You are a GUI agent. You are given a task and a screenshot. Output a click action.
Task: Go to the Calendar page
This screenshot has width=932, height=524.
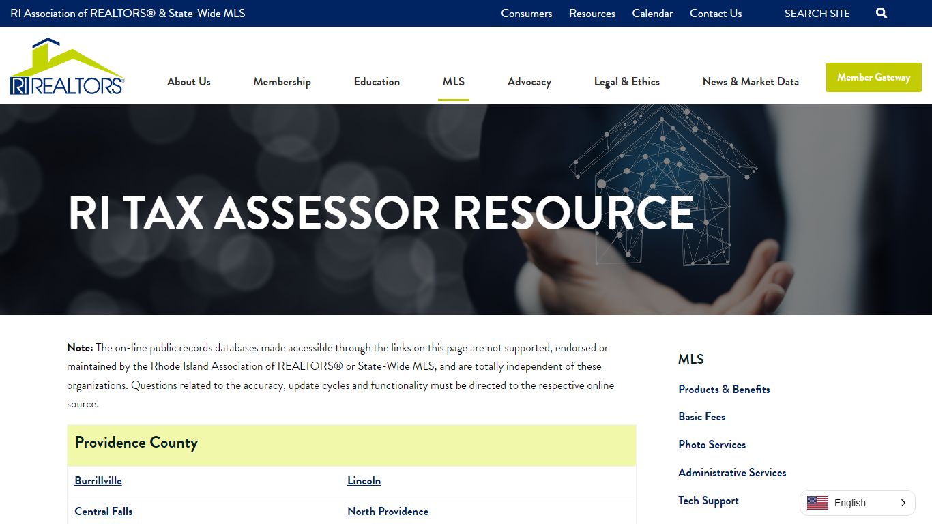point(652,13)
